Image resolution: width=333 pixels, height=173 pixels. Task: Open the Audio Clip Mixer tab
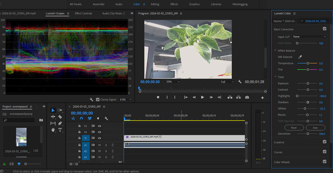point(113,13)
